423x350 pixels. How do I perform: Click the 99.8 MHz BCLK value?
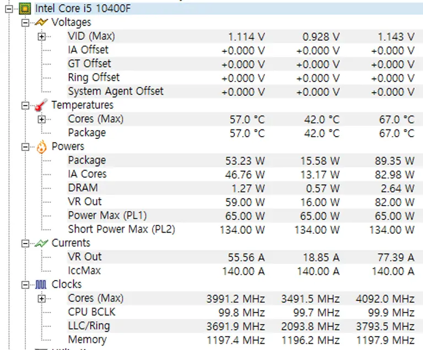242,313
